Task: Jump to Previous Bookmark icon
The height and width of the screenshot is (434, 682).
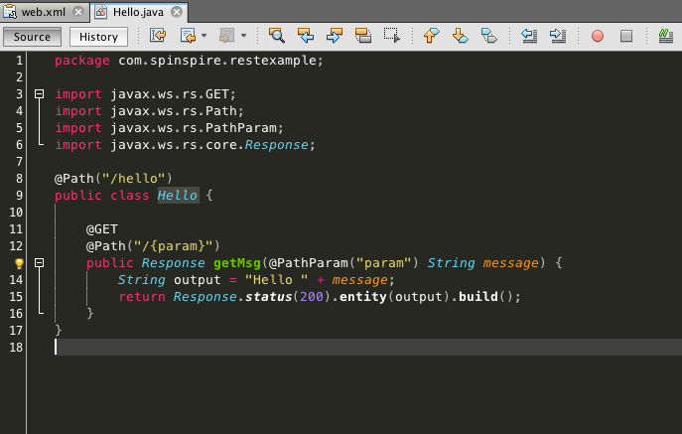Action: click(x=431, y=36)
